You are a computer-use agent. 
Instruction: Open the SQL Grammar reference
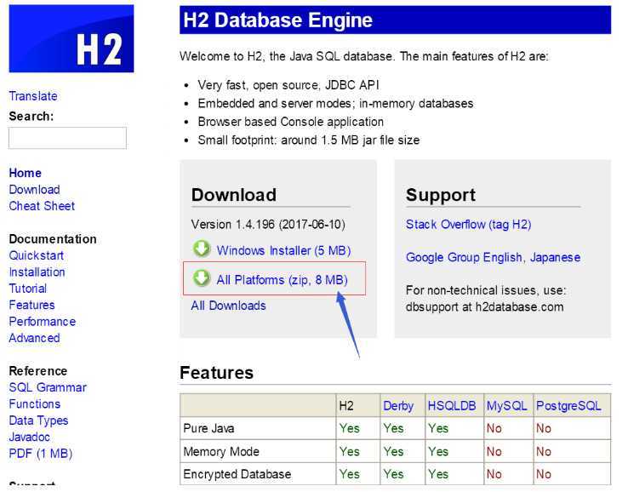(48, 387)
